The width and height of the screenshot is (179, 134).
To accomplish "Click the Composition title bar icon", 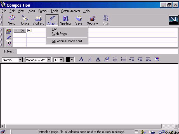I will pyautogui.click(x=3, y=5).
